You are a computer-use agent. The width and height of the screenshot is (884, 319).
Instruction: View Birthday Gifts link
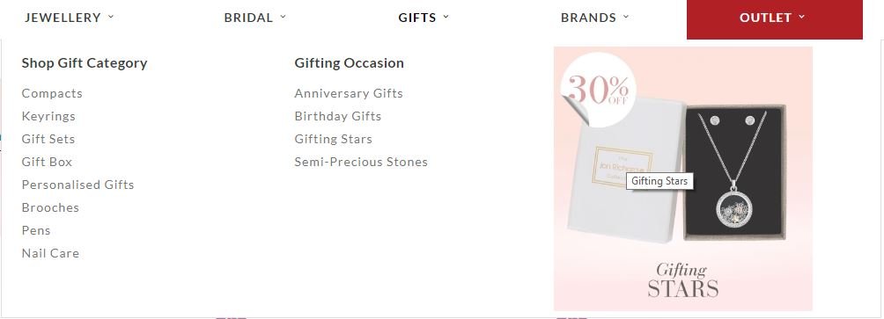pyautogui.click(x=338, y=117)
